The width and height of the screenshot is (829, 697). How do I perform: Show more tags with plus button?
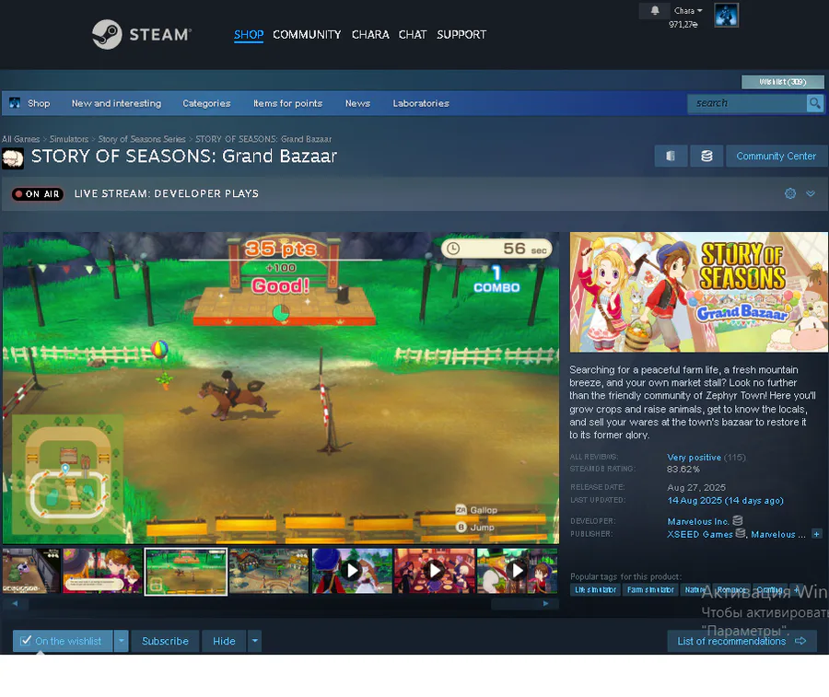click(x=796, y=589)
